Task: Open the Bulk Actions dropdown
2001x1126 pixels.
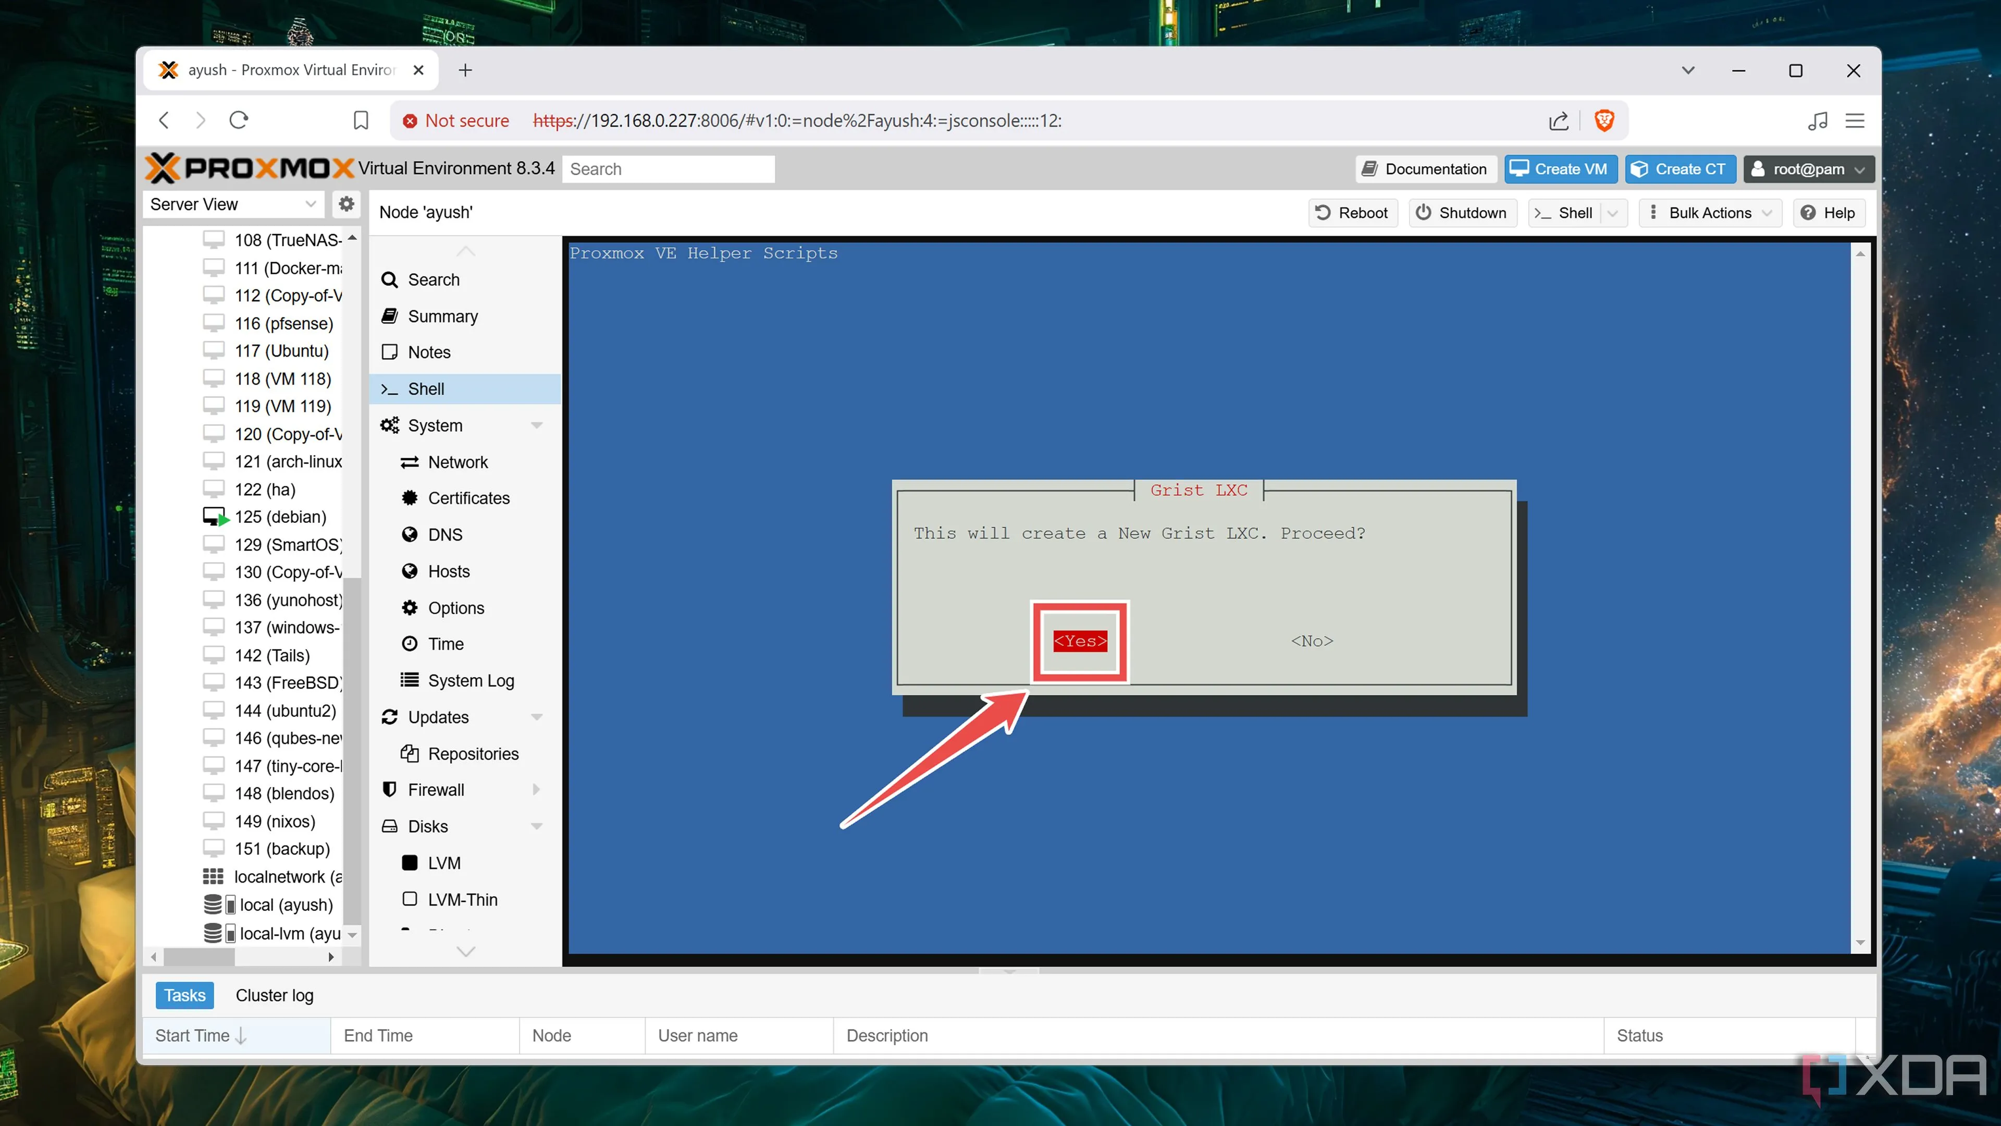Action: (1711, 213)
